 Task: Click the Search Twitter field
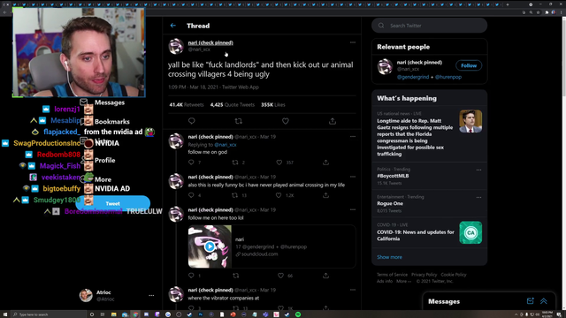pos(430,26)
